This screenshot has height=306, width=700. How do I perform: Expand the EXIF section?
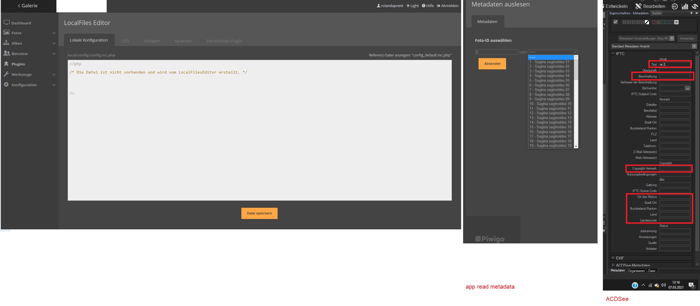tap(613, 258)
